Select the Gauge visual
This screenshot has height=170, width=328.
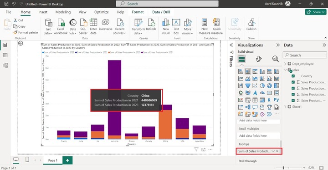pos(262,93)
